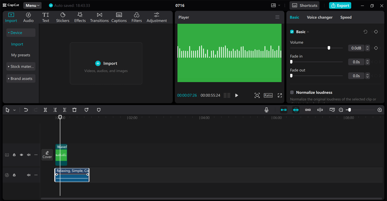Hide the video track with eye icon
Screen dimensions: 387x201
point(21,155)
